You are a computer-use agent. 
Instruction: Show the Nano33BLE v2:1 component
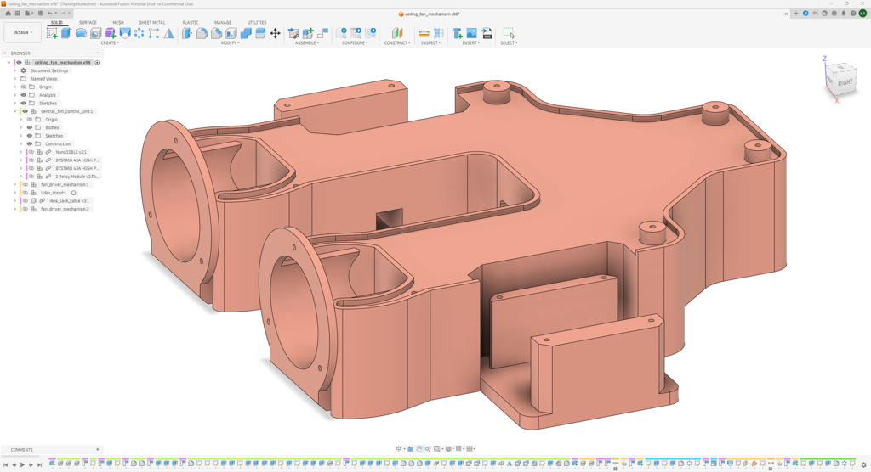(x=31, y=152)
